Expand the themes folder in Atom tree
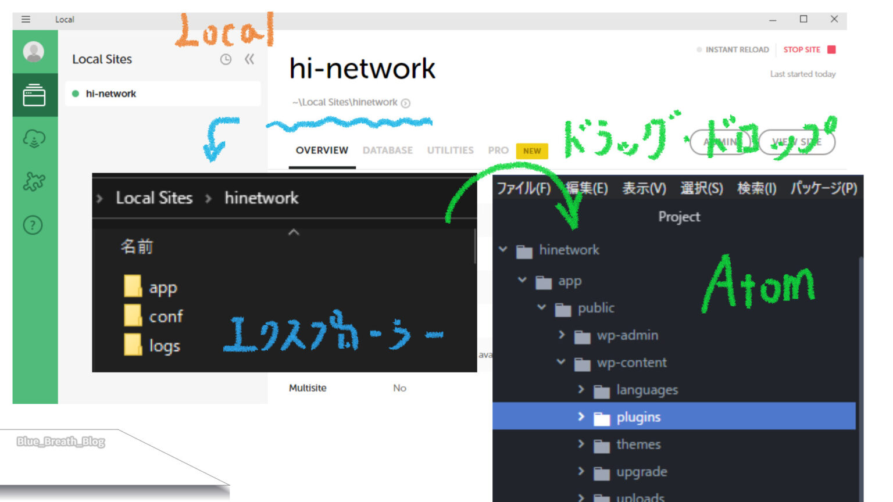 (x=581, y=444)
